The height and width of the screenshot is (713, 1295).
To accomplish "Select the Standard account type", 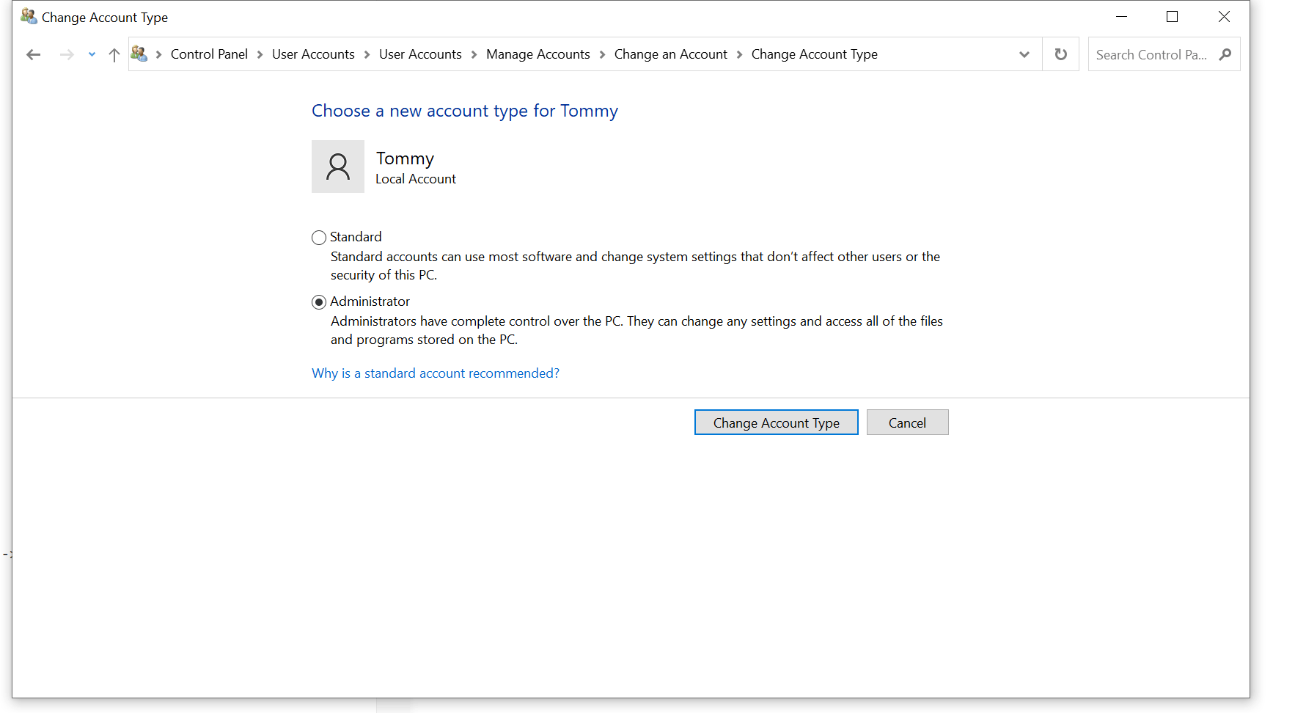I will (318, 238).
